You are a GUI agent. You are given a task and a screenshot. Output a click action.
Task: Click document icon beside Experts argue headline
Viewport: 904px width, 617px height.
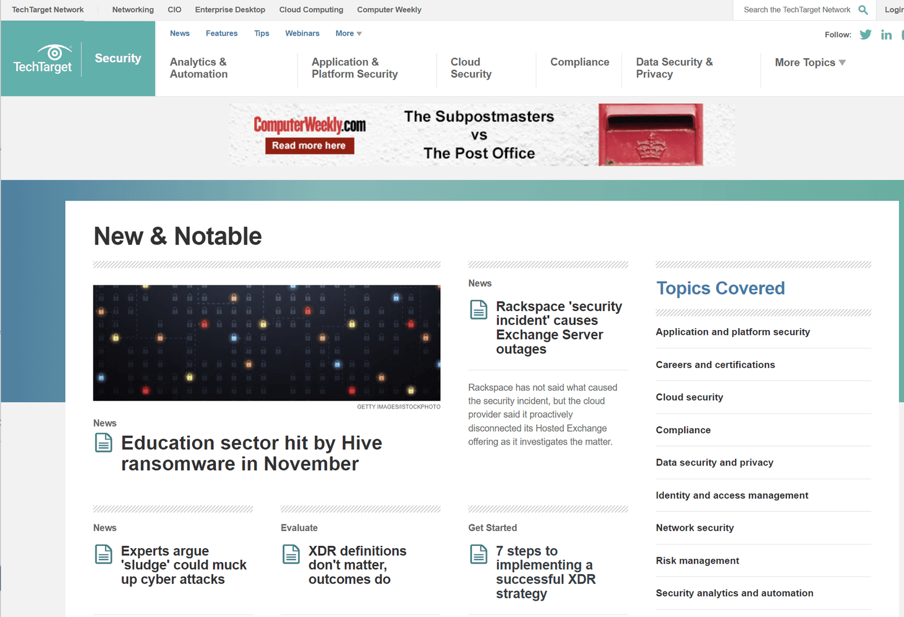[x=103, y=554]
